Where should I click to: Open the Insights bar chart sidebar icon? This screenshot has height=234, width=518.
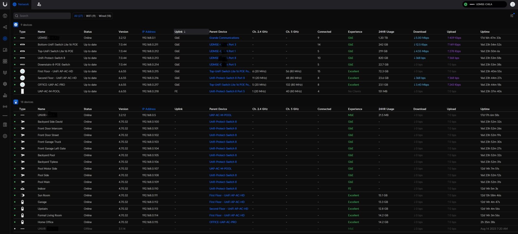[5, 95]
